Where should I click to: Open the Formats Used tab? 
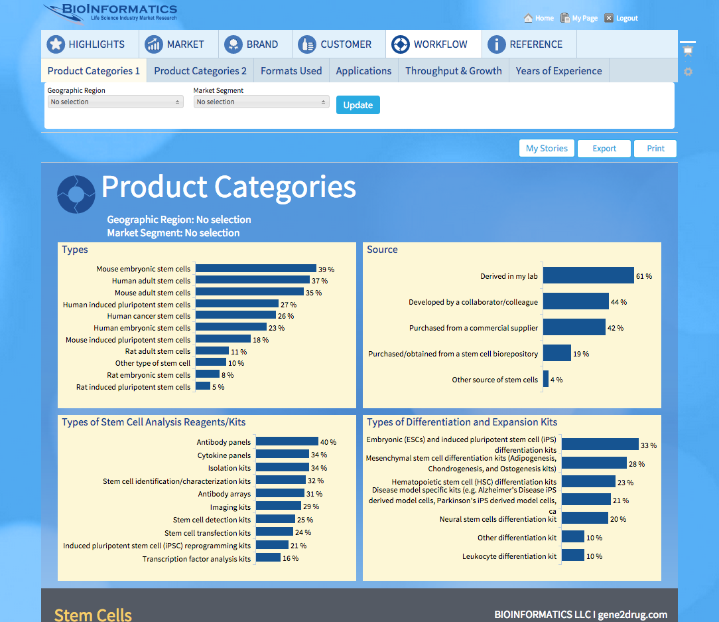pos(291,71)
